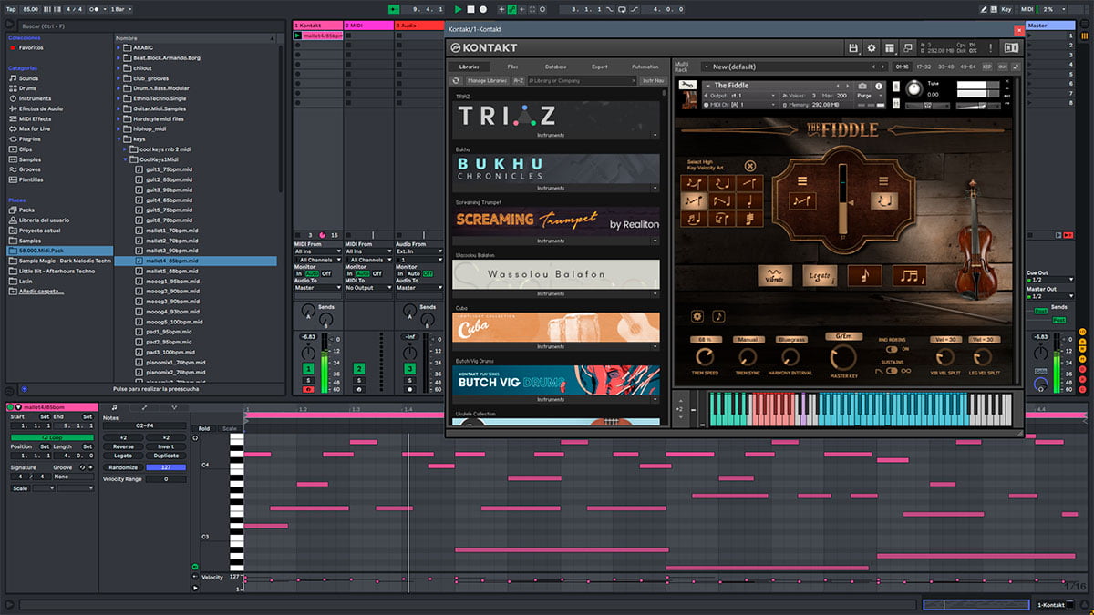Click the Reverse notes button
Image resolution: width=1094 pixels, height=615 pixels.
[123, 446]
